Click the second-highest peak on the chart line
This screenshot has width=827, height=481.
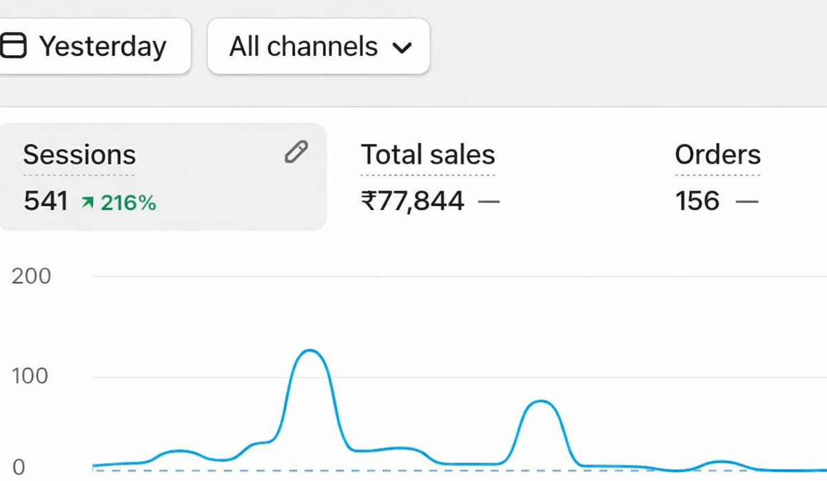(x=542, y=401)
